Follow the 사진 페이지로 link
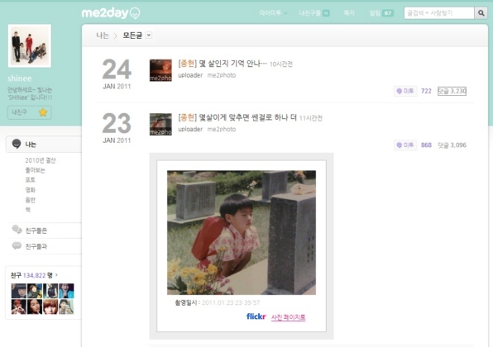 289,317
